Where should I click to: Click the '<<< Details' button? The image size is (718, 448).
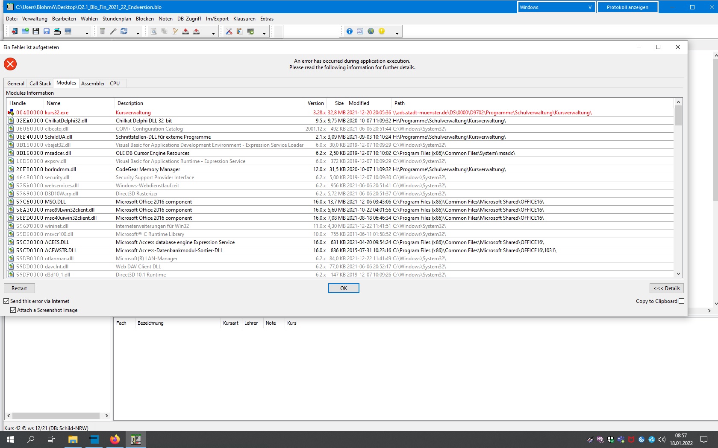pyautogui.click(x=666, y=288)
